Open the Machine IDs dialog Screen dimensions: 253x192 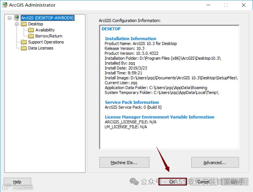[x=124, y=162]
